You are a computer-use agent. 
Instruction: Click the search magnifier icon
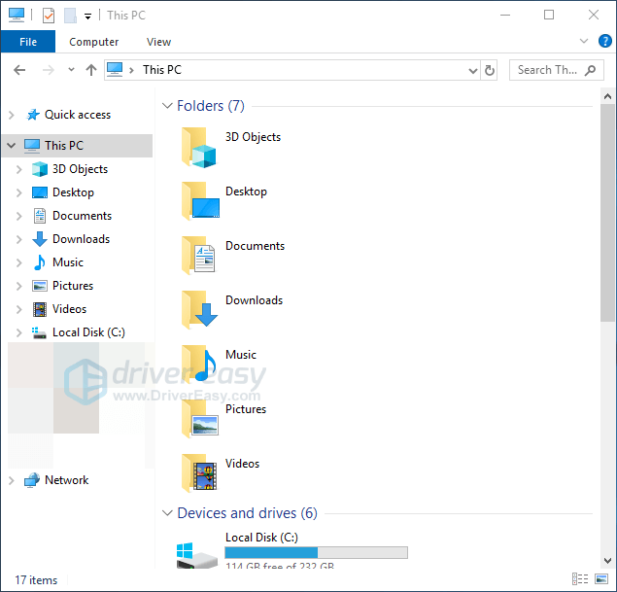(x=590, y=70)
